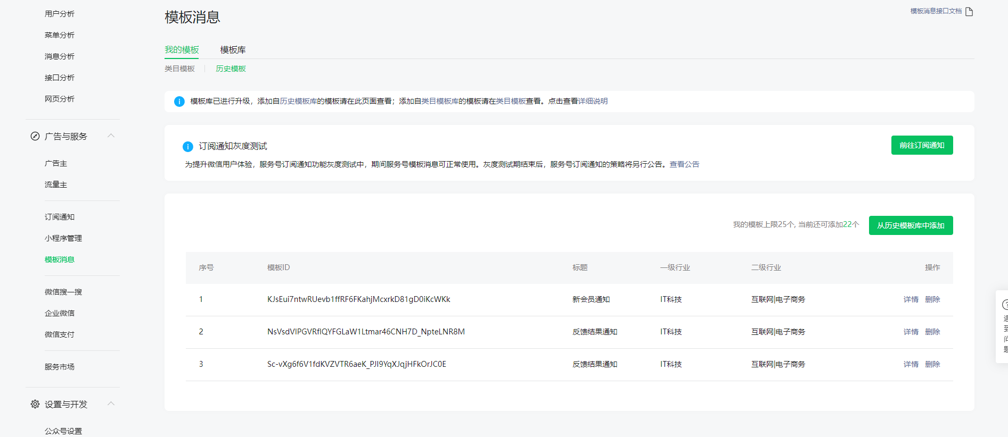Collapse the 广告与服务 section chevron

111,136
